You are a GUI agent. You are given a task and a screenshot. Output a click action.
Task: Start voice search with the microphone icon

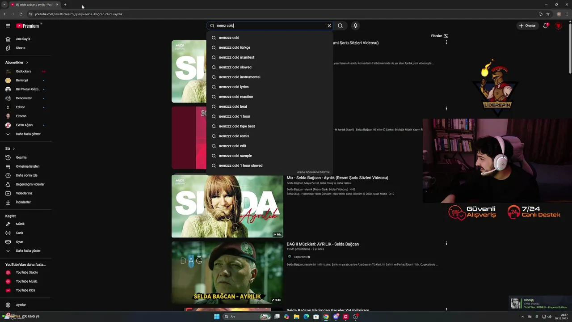tap(355, 26)
